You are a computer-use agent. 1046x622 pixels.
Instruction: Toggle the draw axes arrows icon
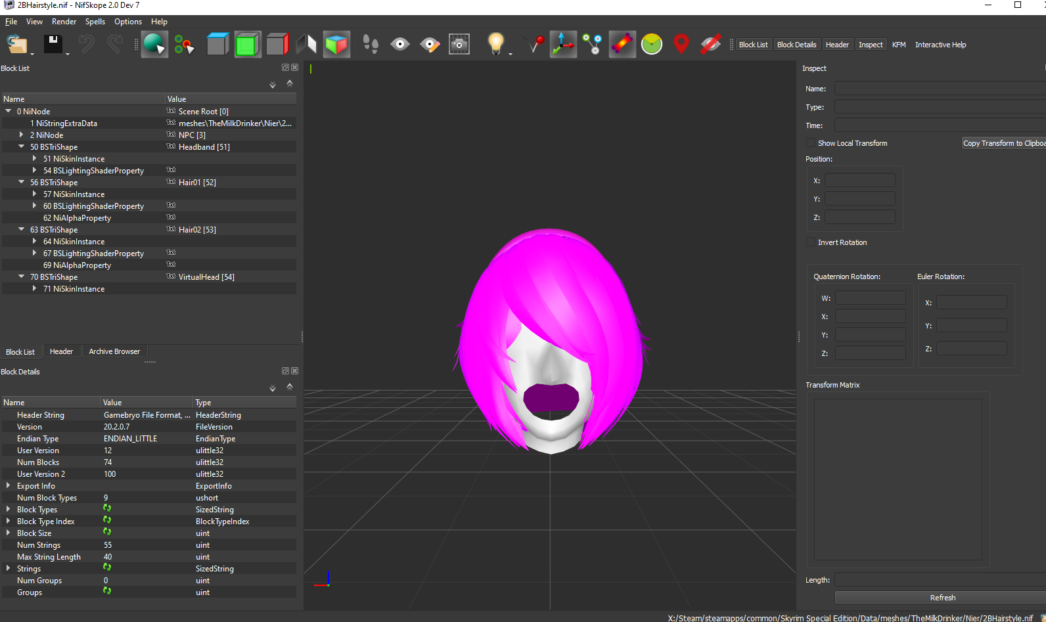point(563,44)
